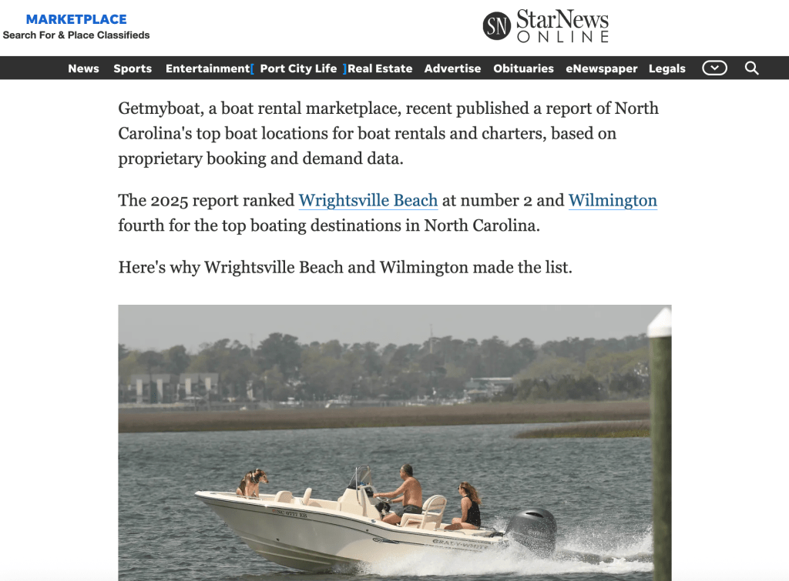Click the 'Here's why' sentence text
The width and height of the screenshot is (789, 581).
[345, 267]
